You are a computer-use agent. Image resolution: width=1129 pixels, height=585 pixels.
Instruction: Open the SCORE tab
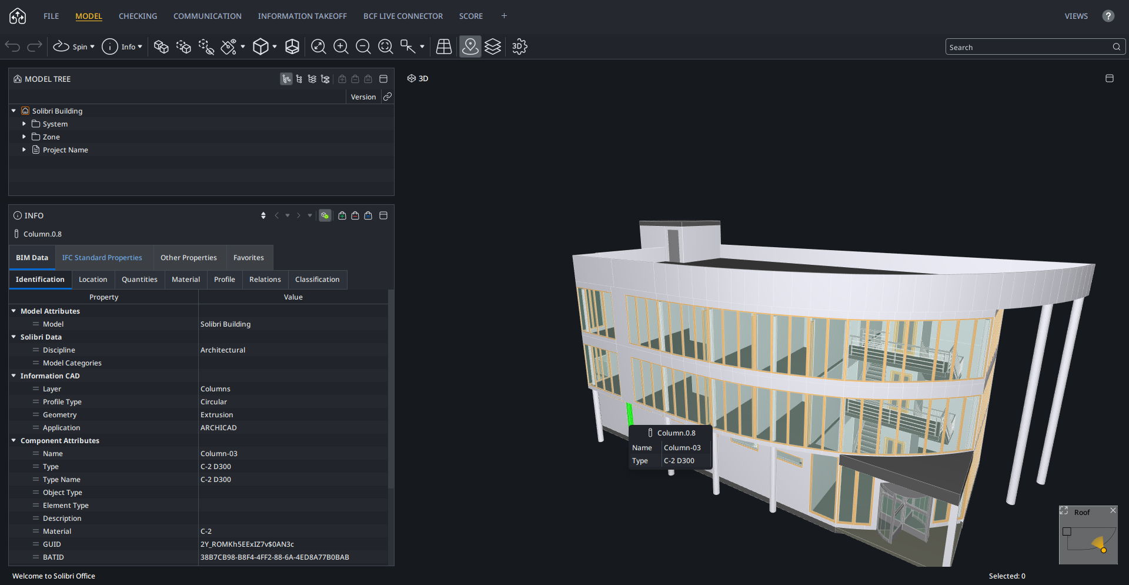tap(471, 16)
